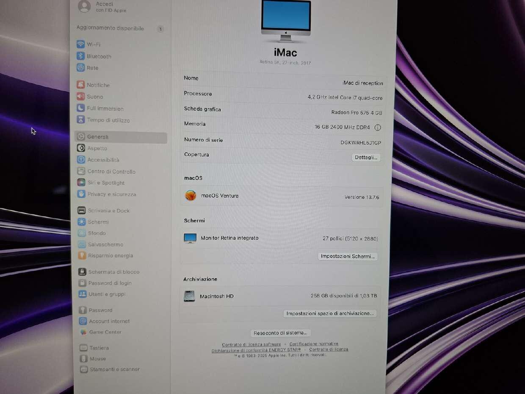
Task: Open Contratto di licenza software link
Action: tap(251, 344)
